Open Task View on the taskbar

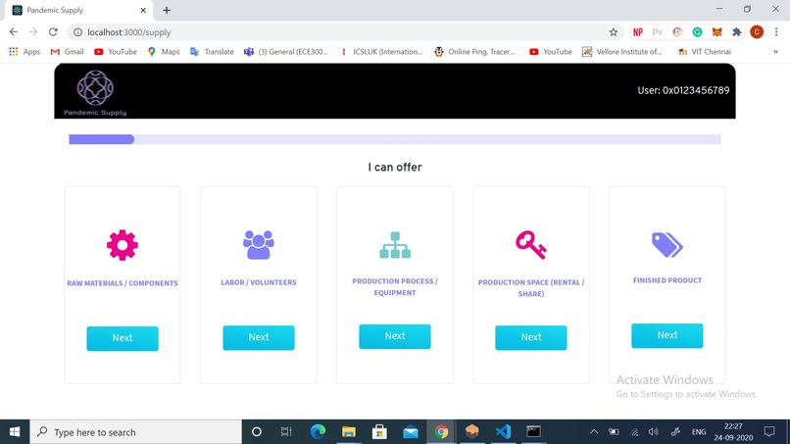click(x=286, y=432)
